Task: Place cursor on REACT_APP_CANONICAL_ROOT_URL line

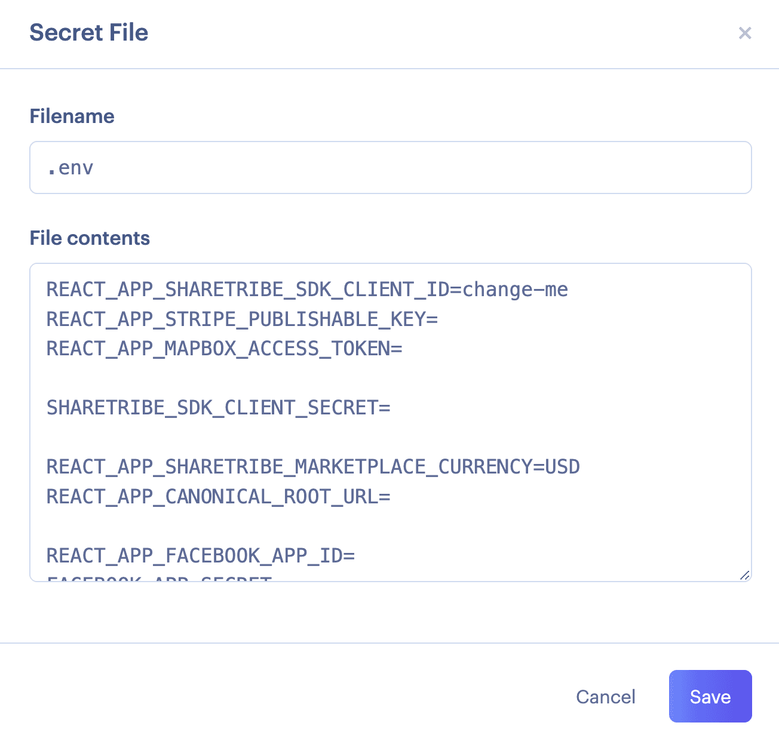Action: 218,497
